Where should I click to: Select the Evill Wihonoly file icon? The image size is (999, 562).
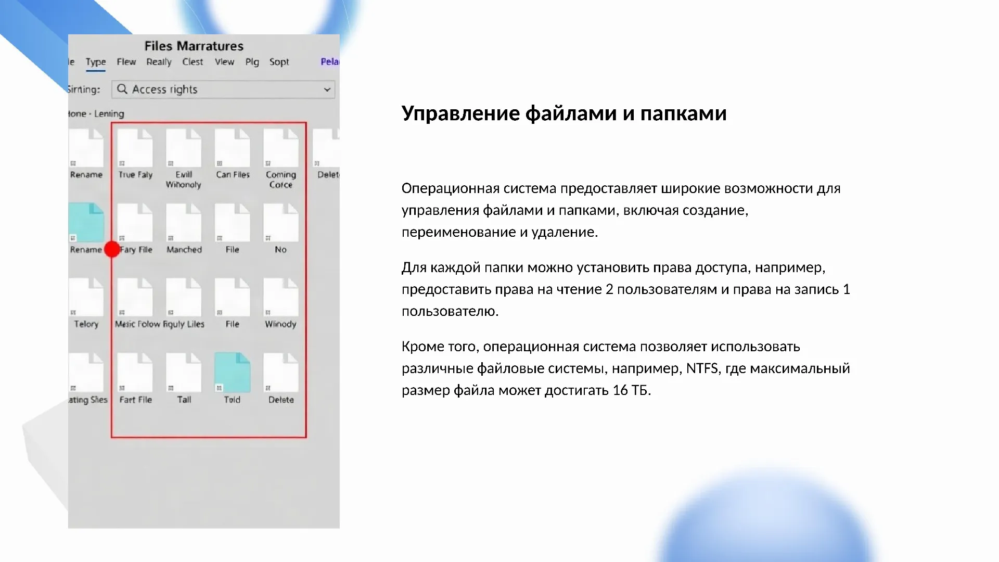pyautogui.click(x=184, y=148)
